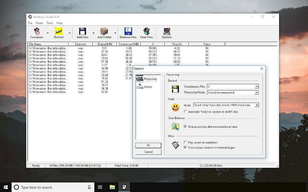Open the Processing Priority dropdown
Image resolution: width=308 pixels, height=192 pixels.
(x=256, y=92)
